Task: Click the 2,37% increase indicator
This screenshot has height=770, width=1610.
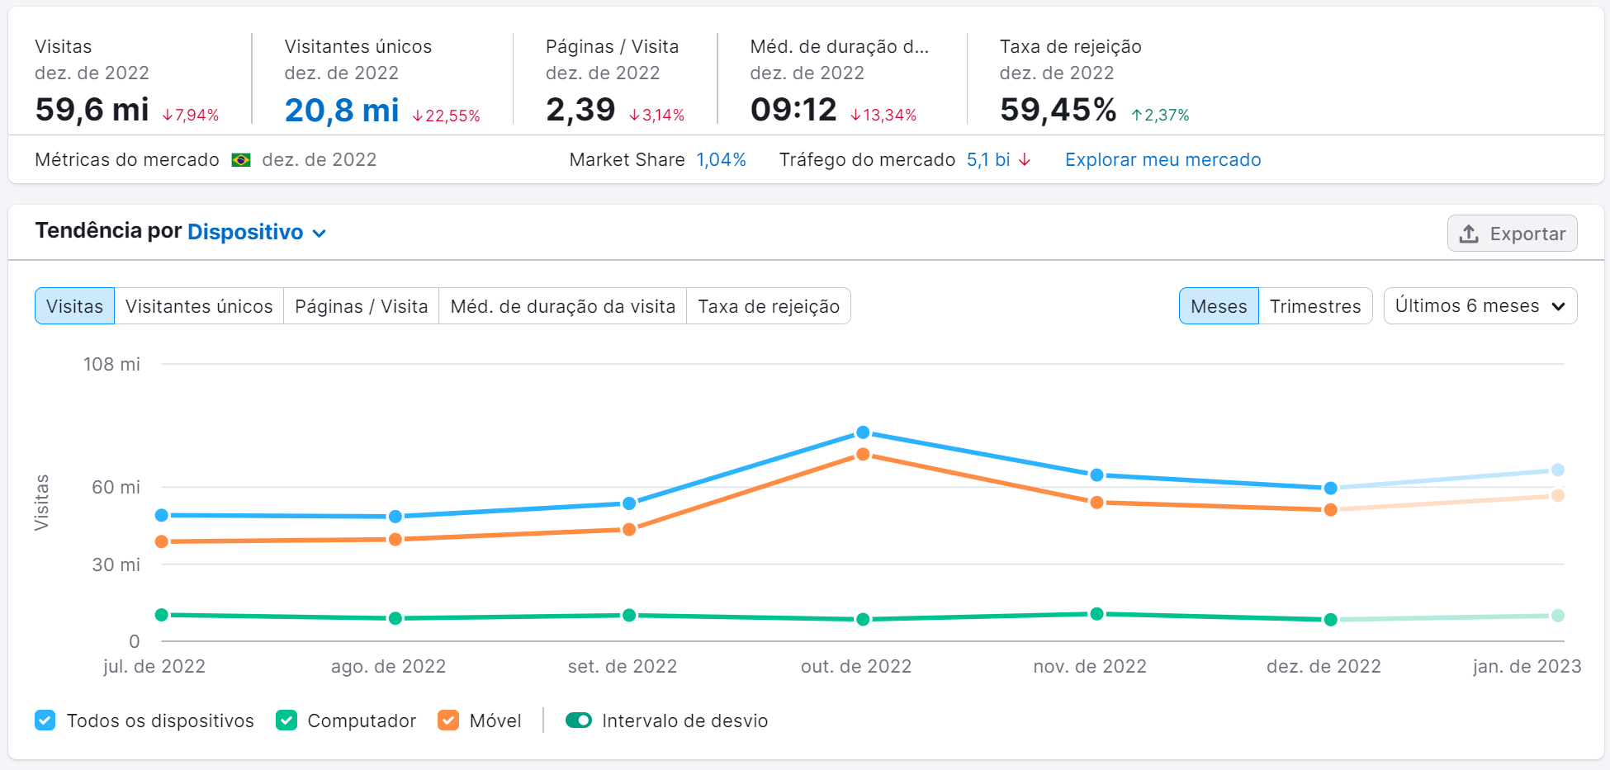Action: coord(1160,115)
